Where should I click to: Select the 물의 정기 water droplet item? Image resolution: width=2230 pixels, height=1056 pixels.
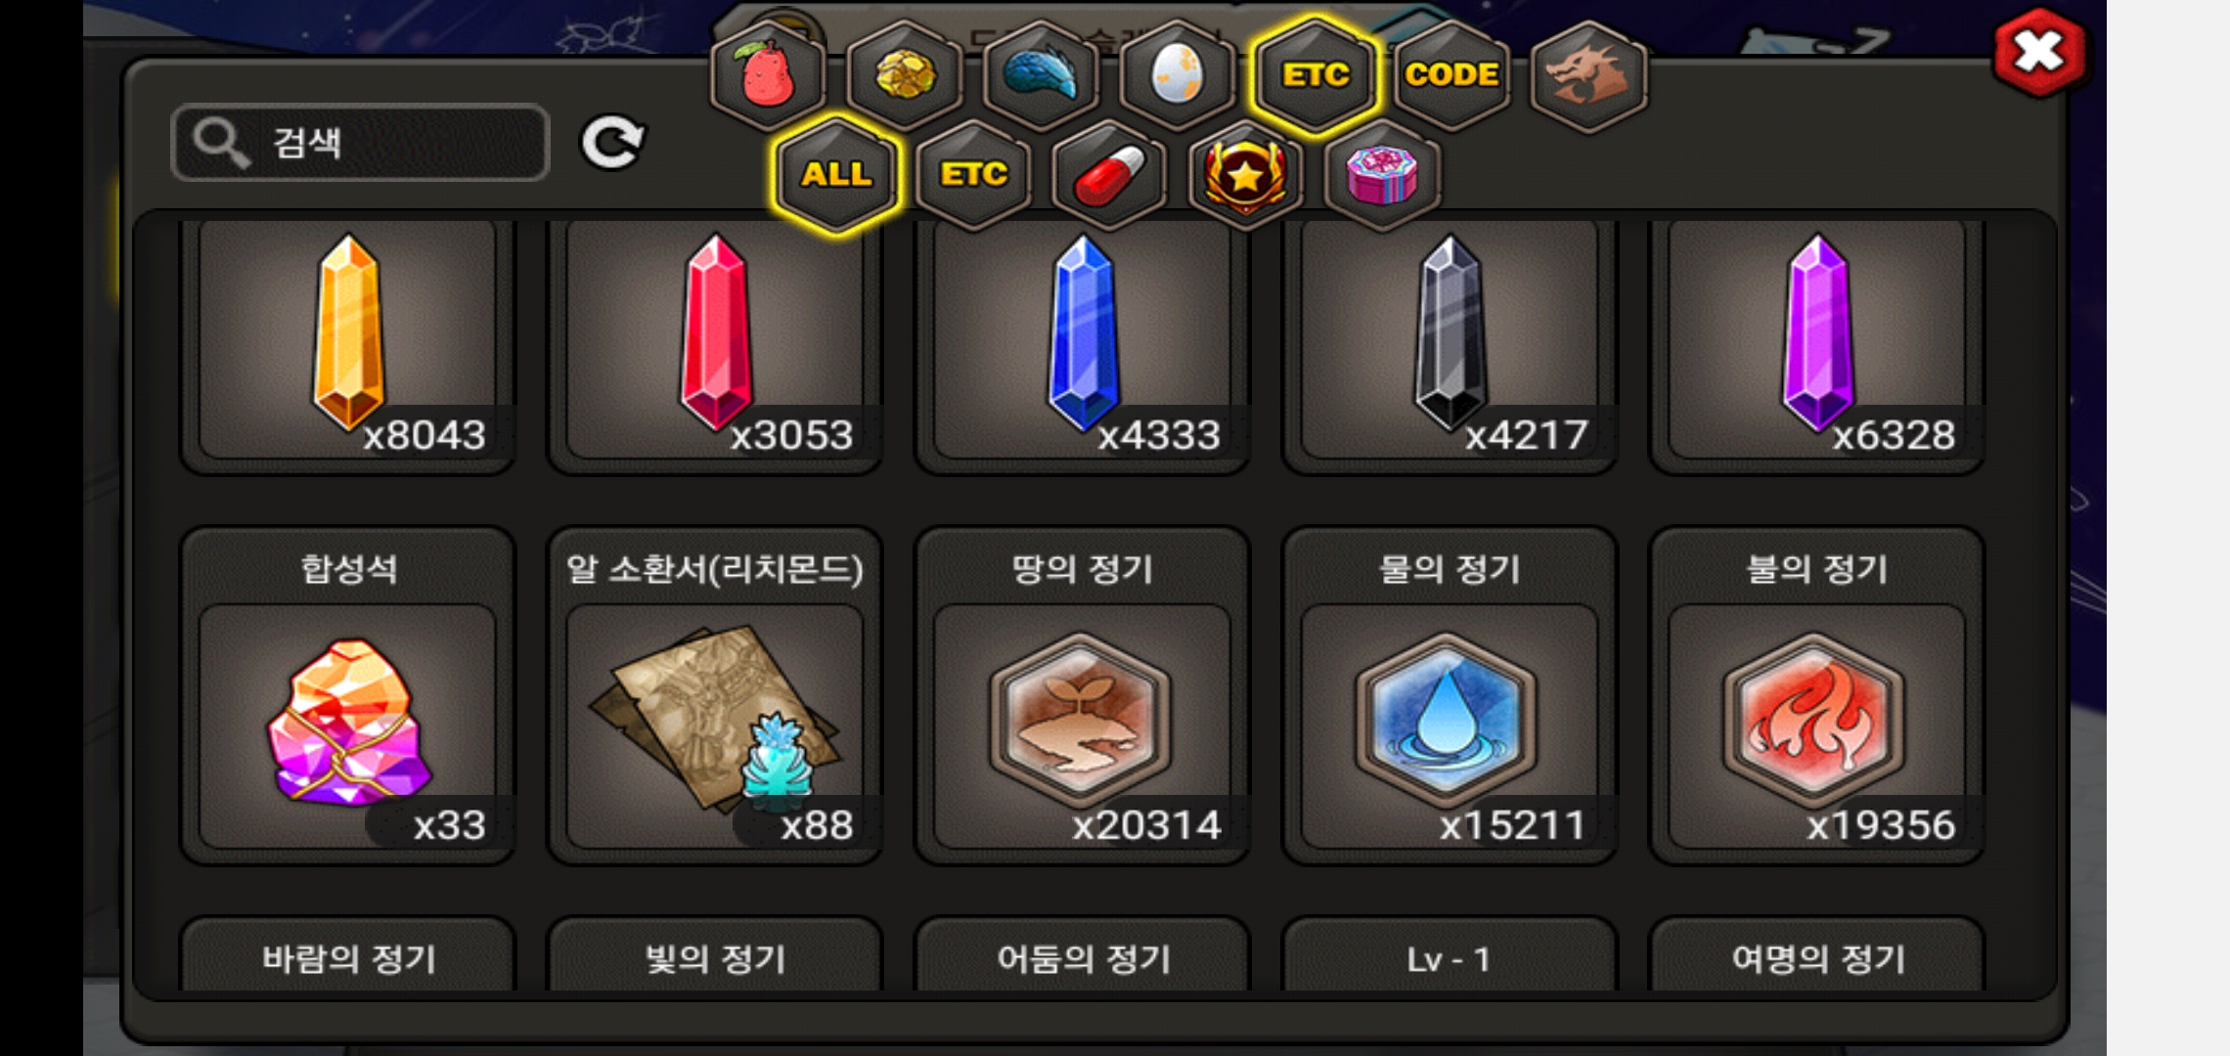[1449, 696]
